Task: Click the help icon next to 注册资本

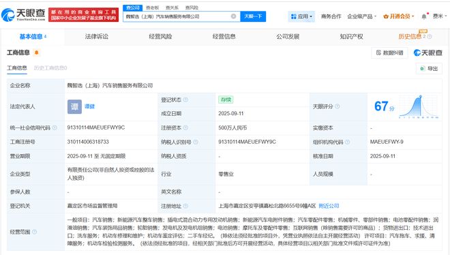Action: [186, 127]
